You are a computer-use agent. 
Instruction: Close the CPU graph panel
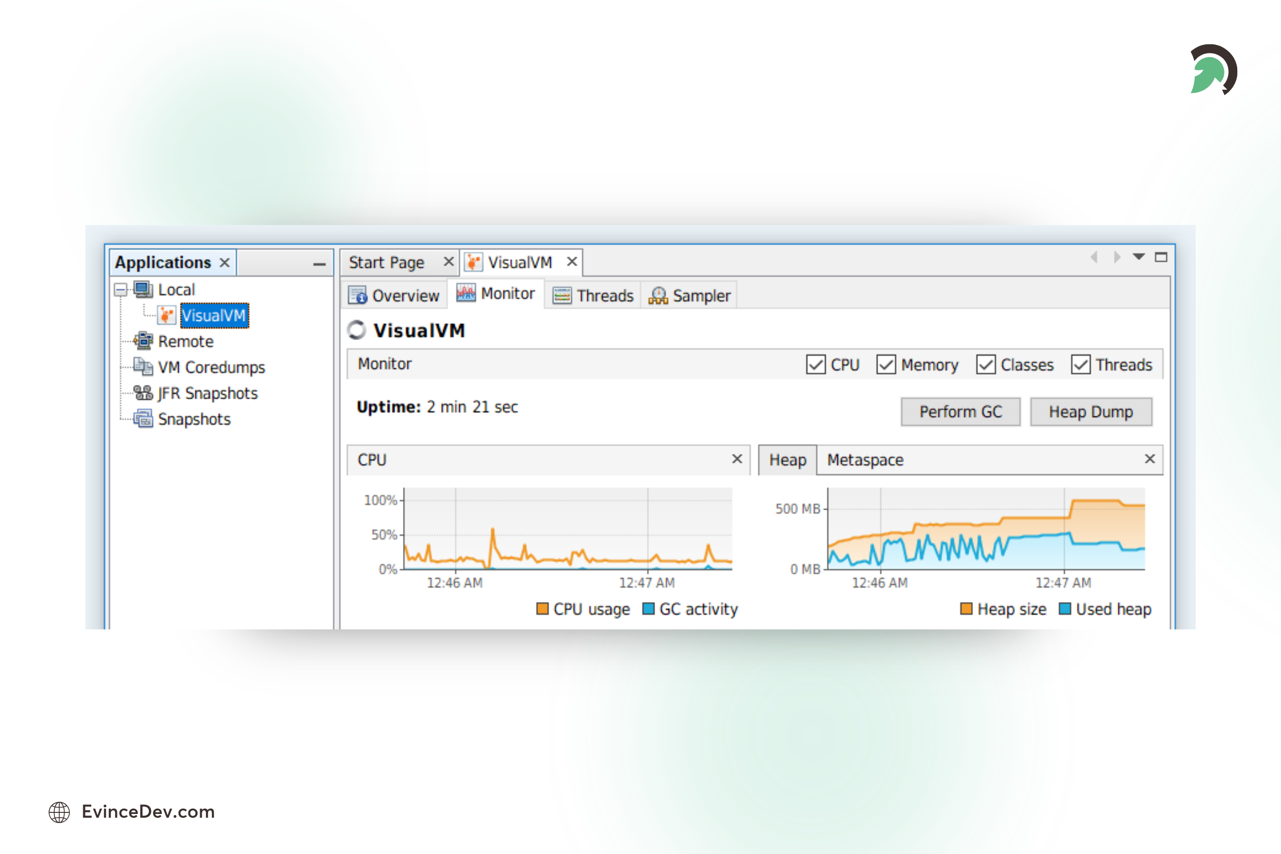pyautogui.click(x=737, y=459)
